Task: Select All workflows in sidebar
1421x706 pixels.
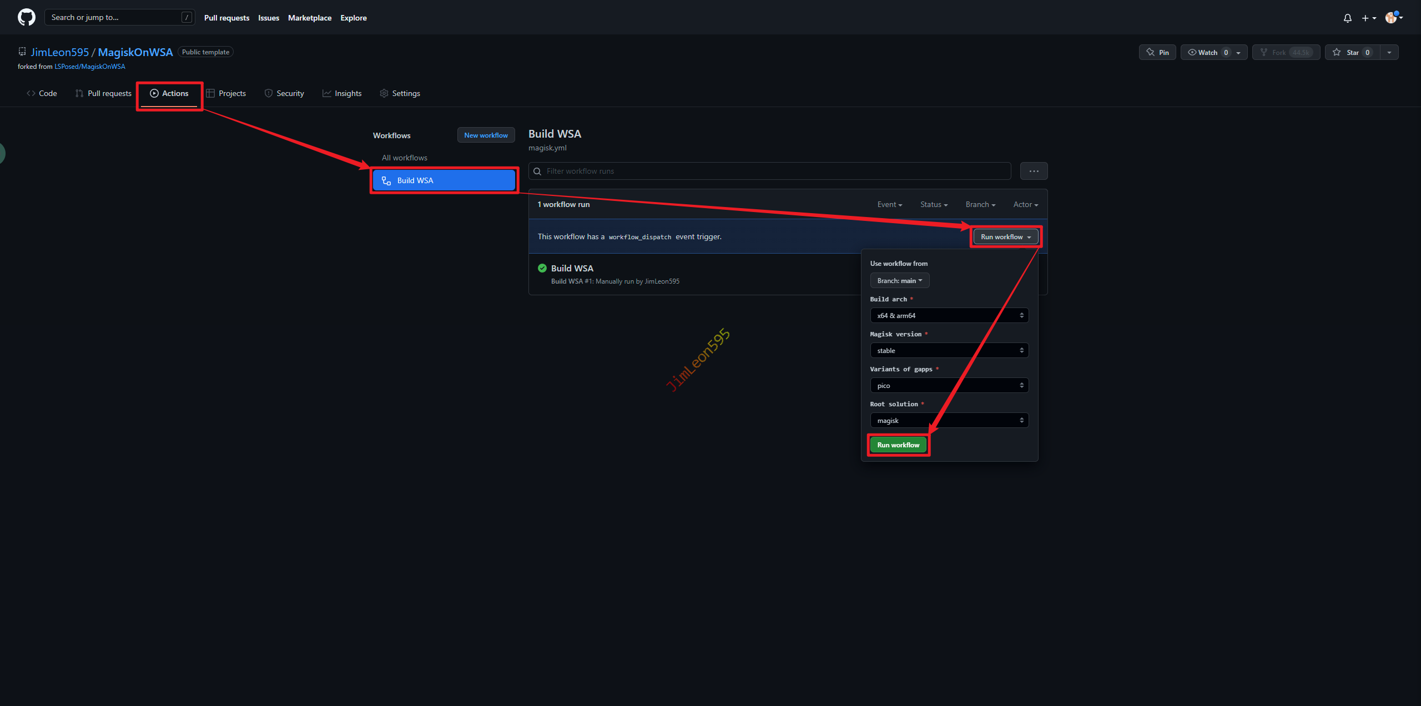Action: [404, 158]
